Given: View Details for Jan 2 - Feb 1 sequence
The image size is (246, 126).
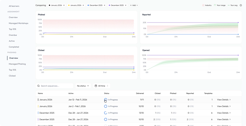Looking at the screenshot, I should [224, 106].
